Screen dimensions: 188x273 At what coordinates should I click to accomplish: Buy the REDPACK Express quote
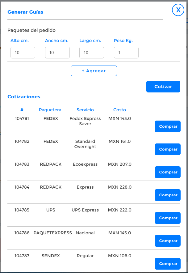(168, 195)
